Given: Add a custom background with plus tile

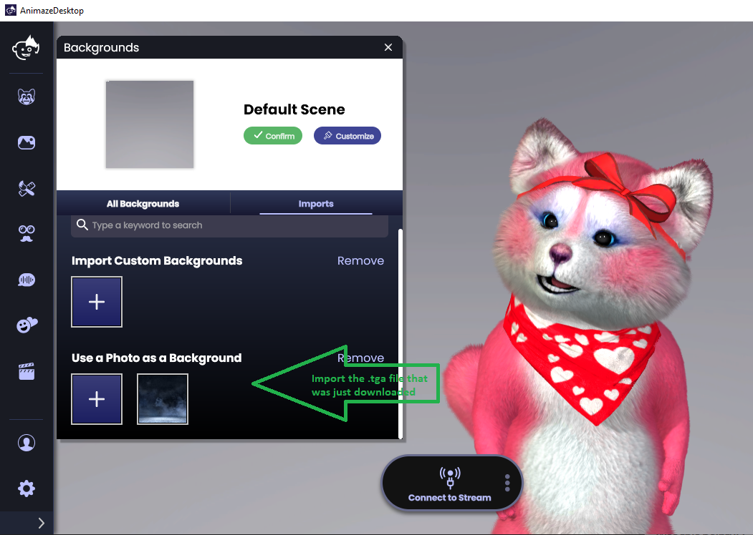Looking at the screenshot, I should pyautogui.click(x=97, y=302).
